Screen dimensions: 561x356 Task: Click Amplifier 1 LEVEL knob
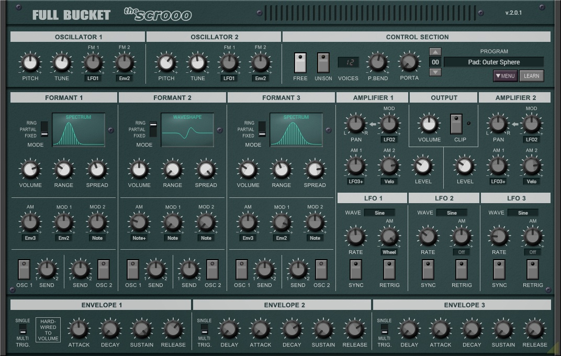click(423, 166)
